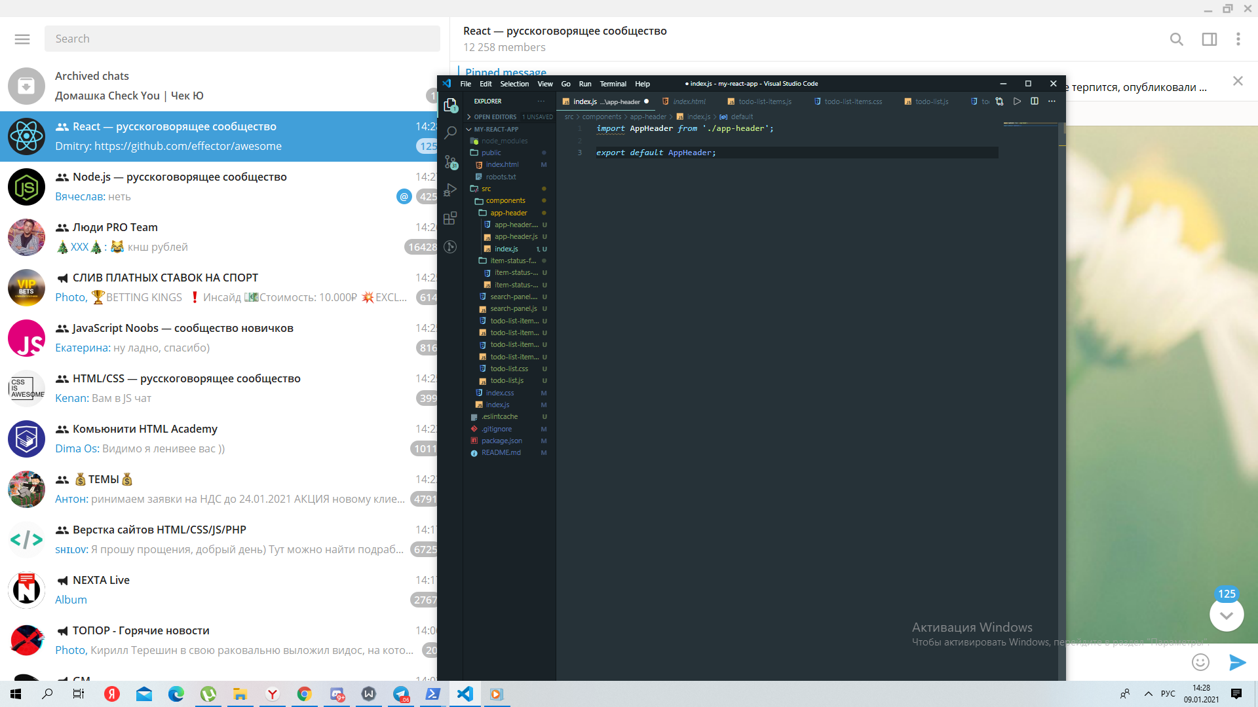Image resolution: width=1258 pixels, height=707 pixels.
Task: Jump to latest messages via 125 unread arrow
Action: click(1227, 615)
